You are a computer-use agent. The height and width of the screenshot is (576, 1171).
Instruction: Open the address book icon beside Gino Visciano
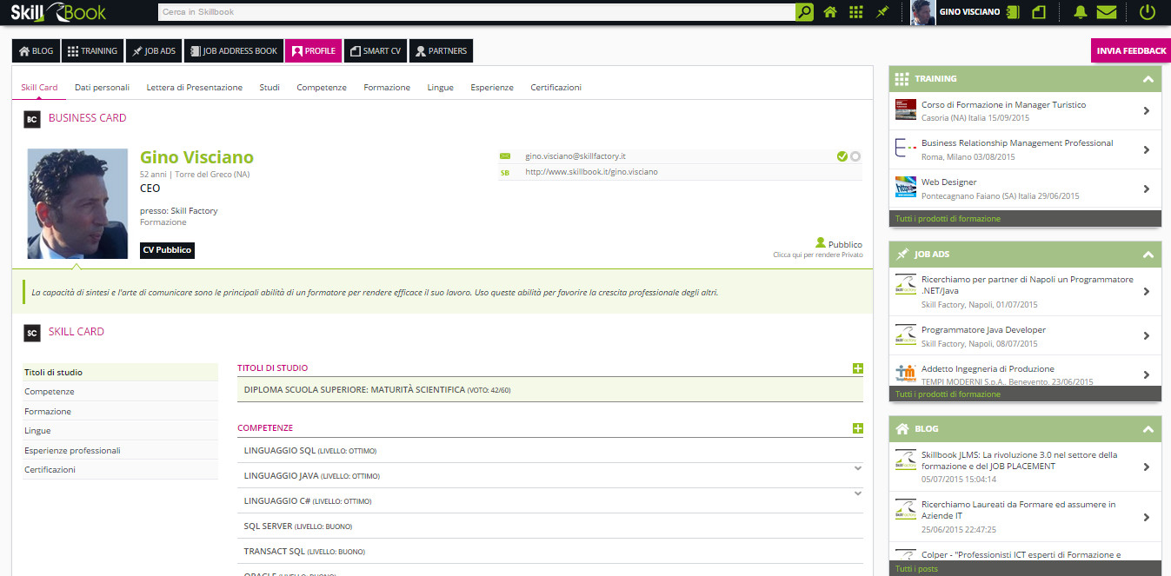point(1012,12)
